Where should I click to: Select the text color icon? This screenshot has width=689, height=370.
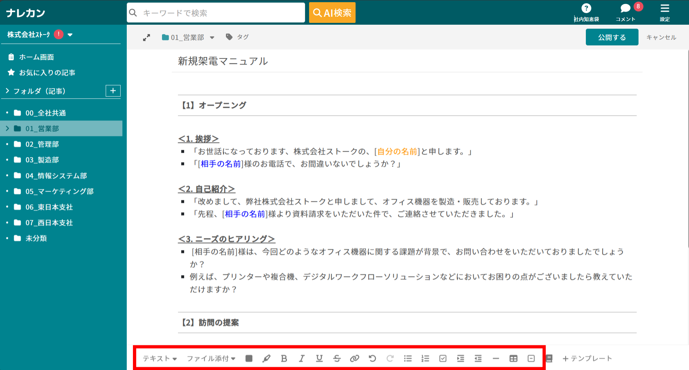point(249,358)
